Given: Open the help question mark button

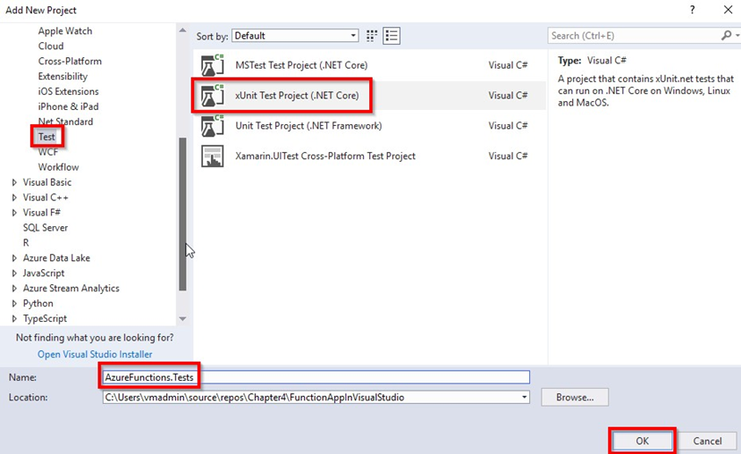Looking at the screenshot, I should point(692,10).
